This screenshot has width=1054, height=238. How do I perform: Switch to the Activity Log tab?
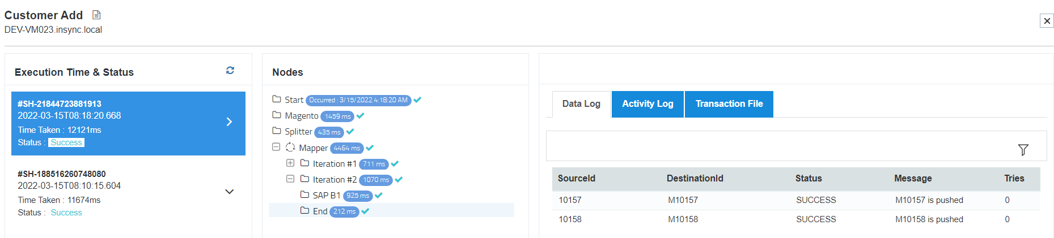647,104
